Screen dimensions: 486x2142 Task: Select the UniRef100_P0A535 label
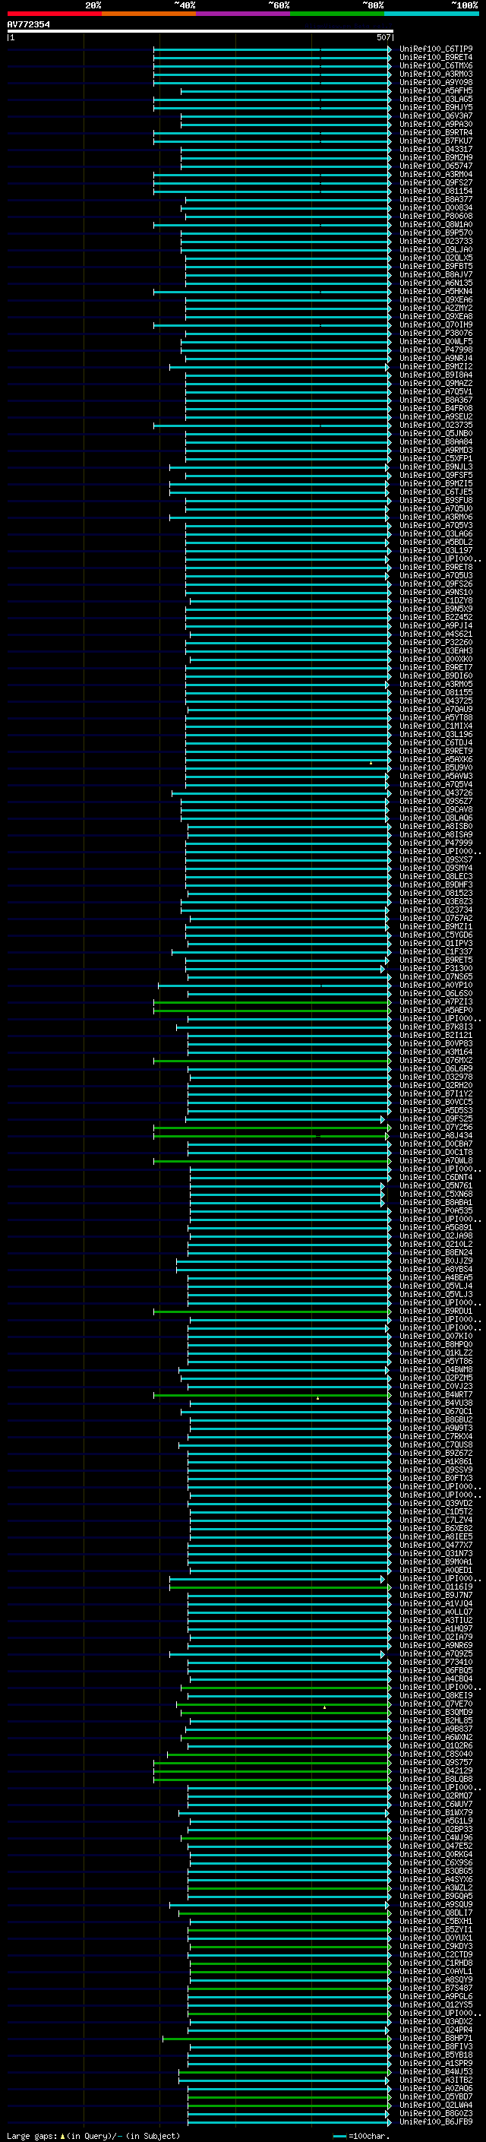coord(435,1210)
